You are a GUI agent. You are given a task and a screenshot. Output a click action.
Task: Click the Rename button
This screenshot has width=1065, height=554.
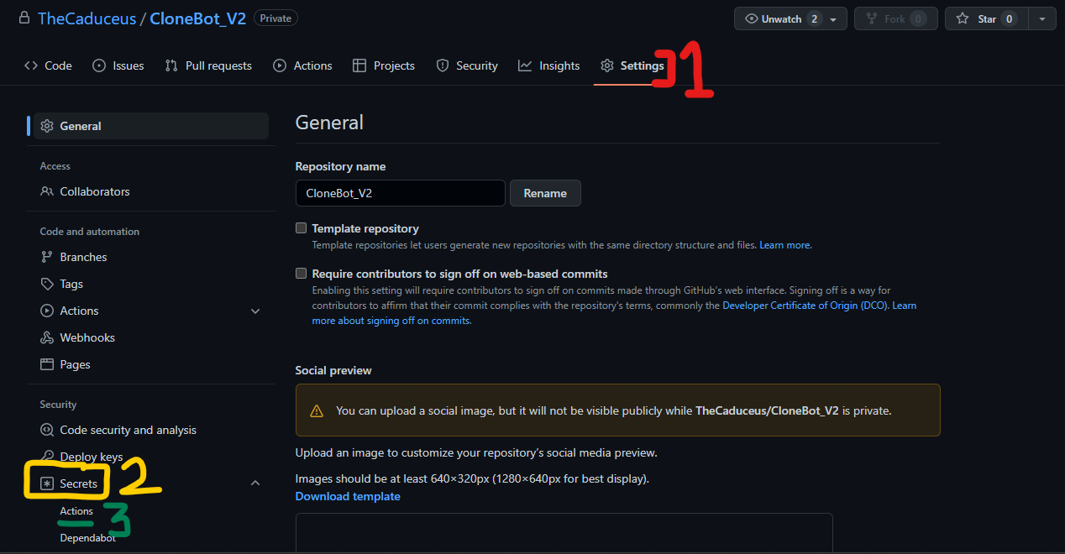pos(545,193)
